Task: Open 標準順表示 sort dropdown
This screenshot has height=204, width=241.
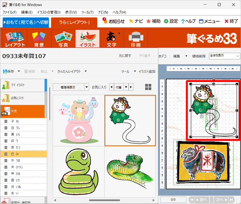Action: pyautogui.click(x=87, y=87)
